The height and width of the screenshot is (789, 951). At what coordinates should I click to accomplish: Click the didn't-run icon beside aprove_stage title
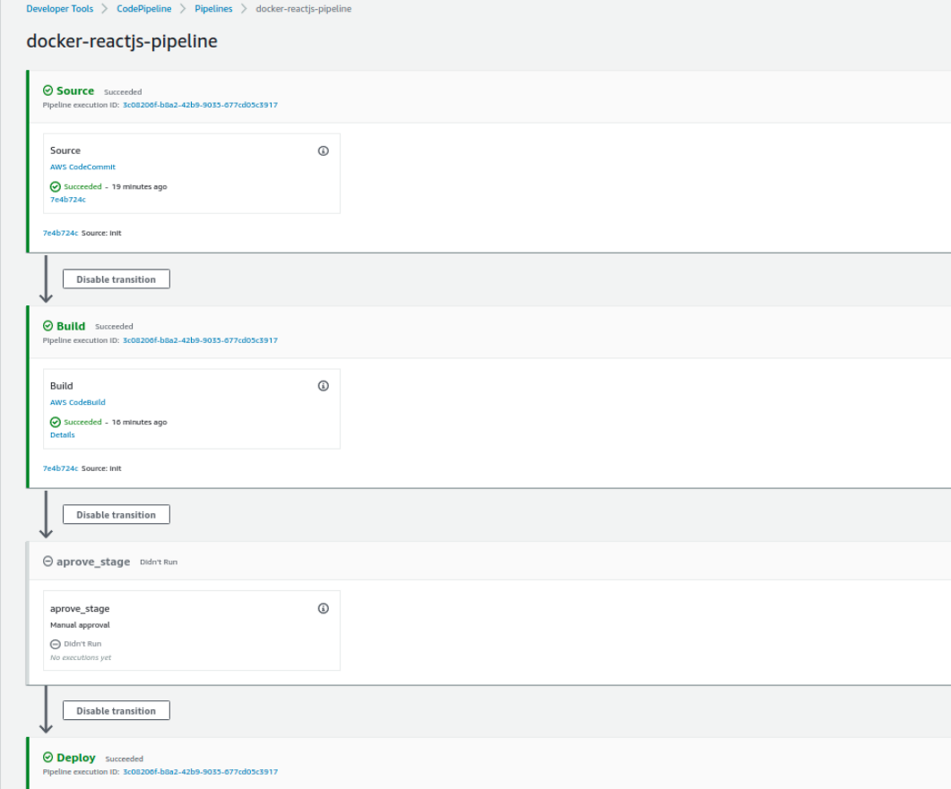click(x=48, y=562)
